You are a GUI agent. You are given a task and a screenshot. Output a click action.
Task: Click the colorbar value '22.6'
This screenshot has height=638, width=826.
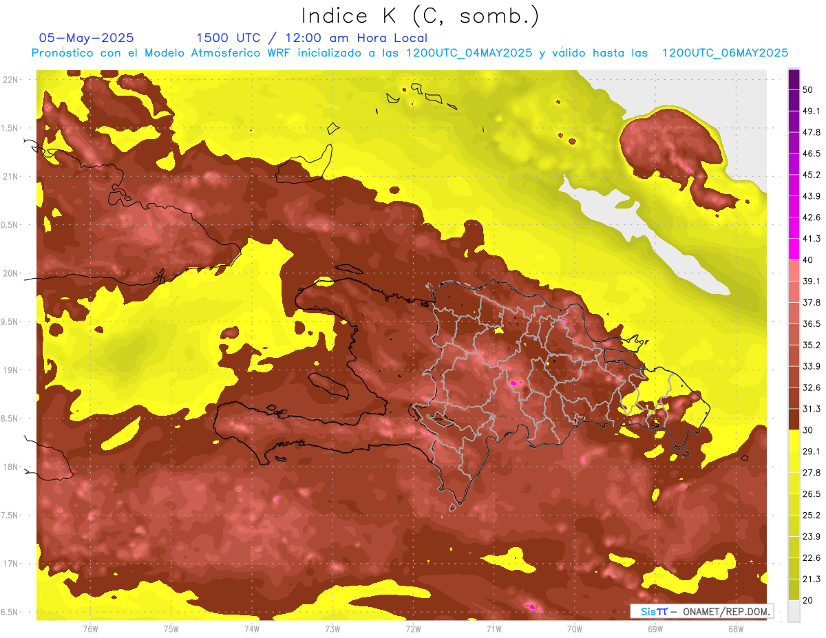point(811,558)
